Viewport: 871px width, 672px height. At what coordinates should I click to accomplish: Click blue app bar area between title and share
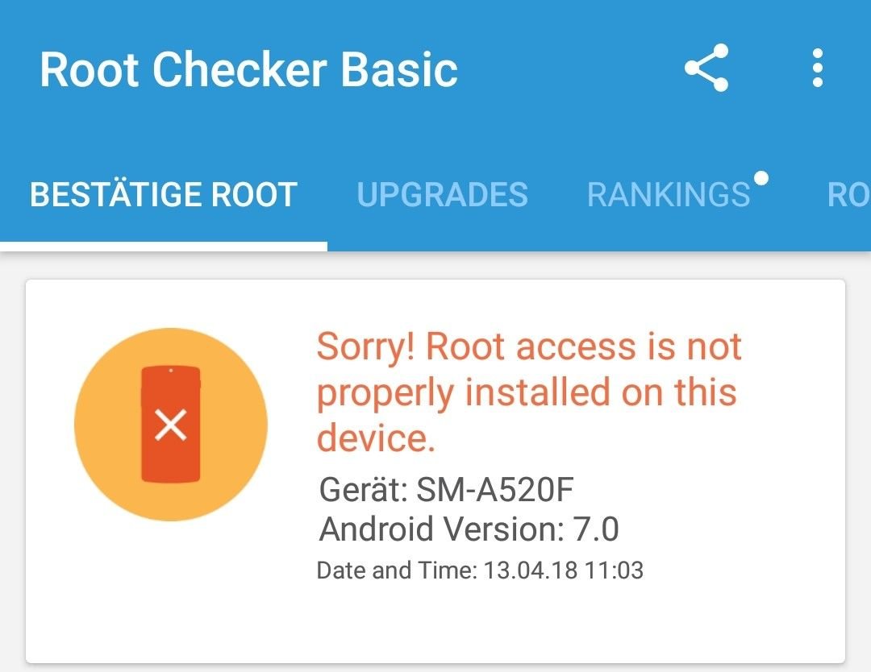coord(569,69)
